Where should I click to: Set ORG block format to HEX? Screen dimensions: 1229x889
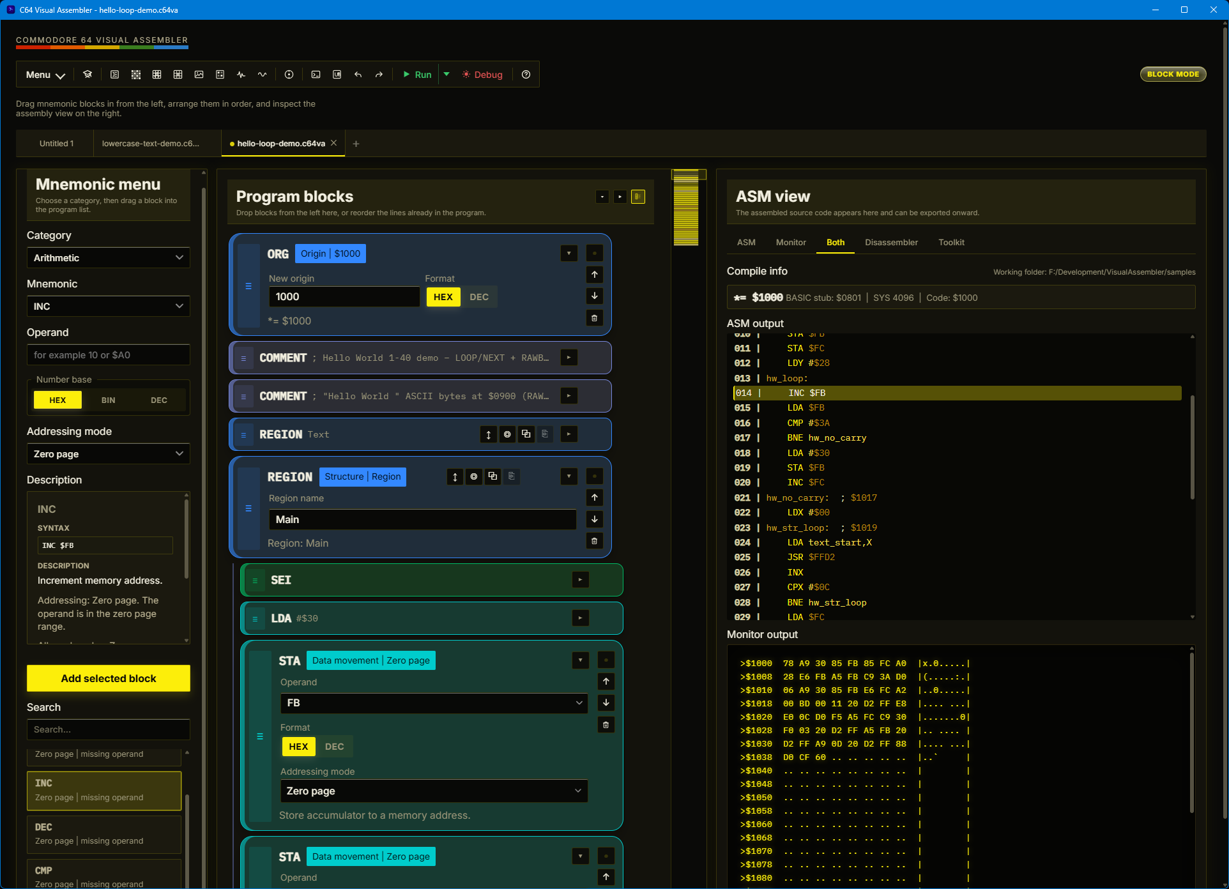[443, 297]
